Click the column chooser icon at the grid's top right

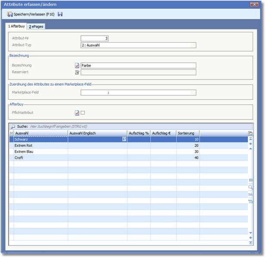tap(251, 133)
